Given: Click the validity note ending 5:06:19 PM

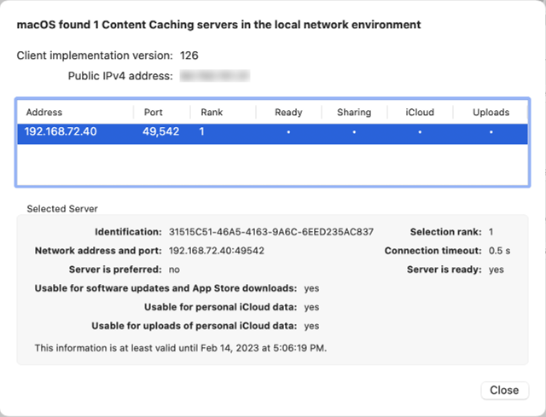Looking at the screenshot, I should (x=180, y=348).
